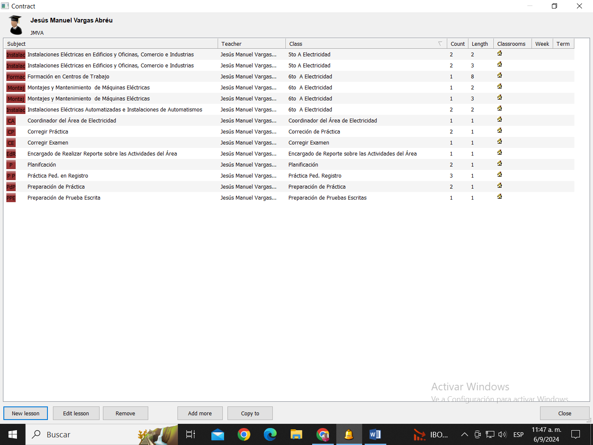Open the Windows notification center
593x445 pixels.
click(576, 434)
